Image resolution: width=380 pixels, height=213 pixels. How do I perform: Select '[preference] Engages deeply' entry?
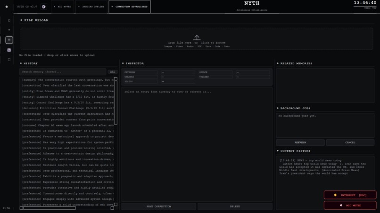67,199
